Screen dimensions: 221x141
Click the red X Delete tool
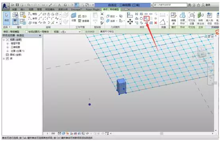click(x=156, y=23)
